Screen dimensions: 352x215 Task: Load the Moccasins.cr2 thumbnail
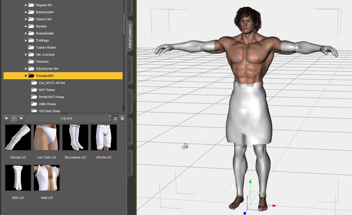coord(75,137)
